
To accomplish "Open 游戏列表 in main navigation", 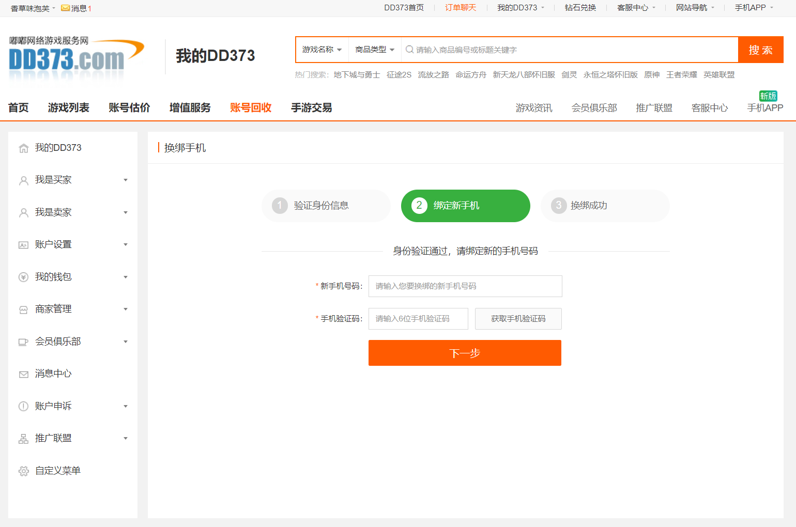I will (69, 107).
